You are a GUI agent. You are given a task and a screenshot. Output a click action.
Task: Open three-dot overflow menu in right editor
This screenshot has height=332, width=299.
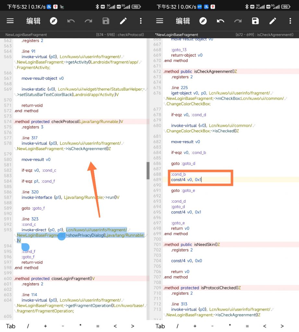[x=290, y=21]
